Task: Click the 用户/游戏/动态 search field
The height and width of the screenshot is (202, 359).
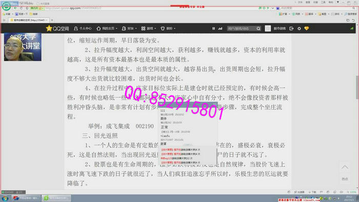Action: (242, 29)
